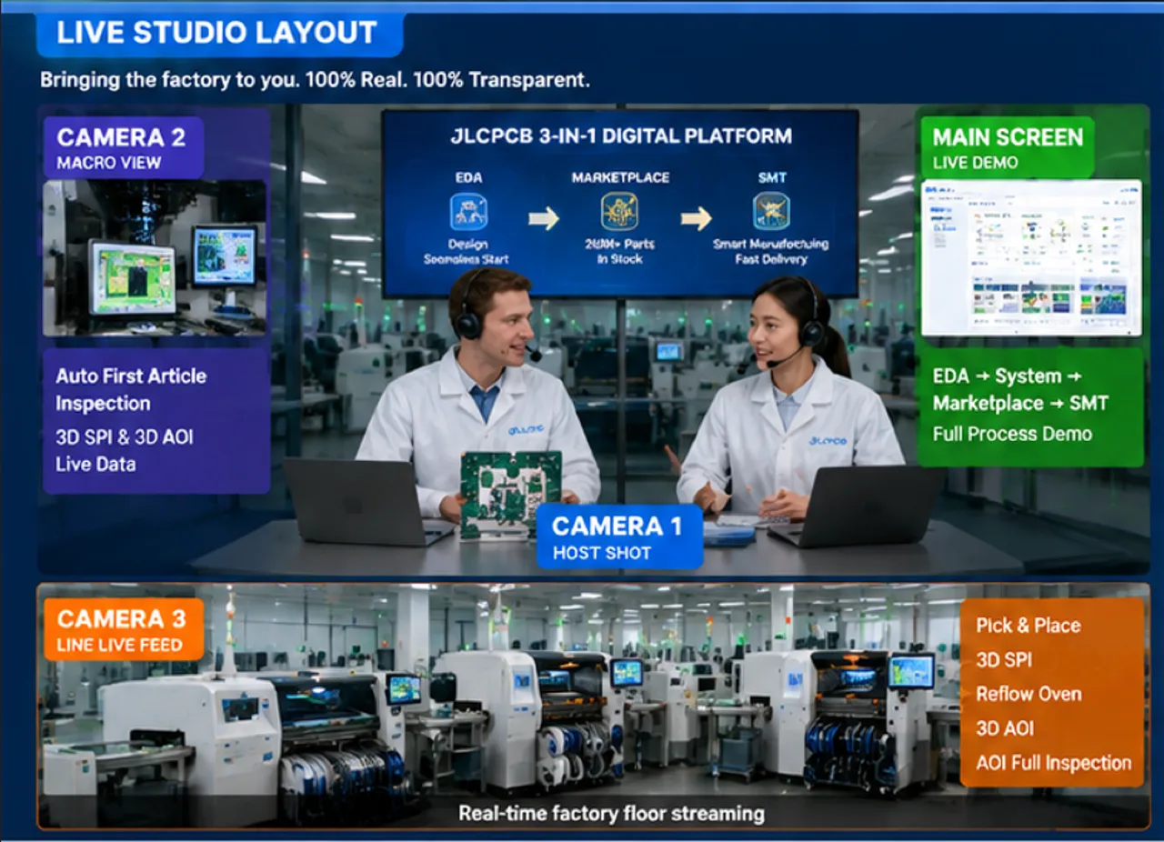This screenshot has width=1164, height=842.
Task: Open the Live Studio Layout title banner
Action: (x=219, y=35)
